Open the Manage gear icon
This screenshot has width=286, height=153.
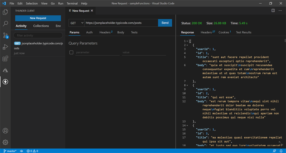5,142
